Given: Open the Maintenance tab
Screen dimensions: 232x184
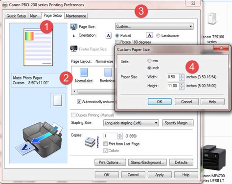Looking at the screenshot, I should click(x=76, y=16).
